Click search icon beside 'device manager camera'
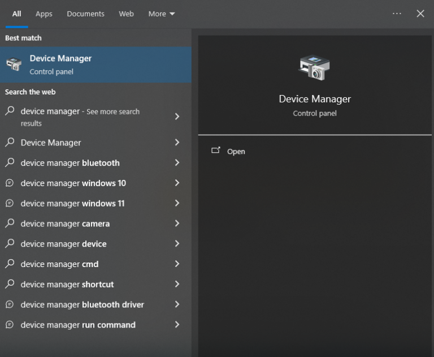The image size is (434, 357). (10, 223)
